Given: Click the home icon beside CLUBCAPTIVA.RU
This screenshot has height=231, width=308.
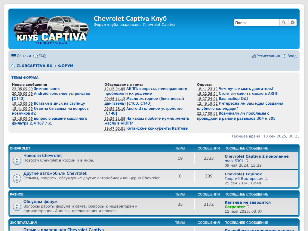Looking at the screenshot, I should (13, 66).
